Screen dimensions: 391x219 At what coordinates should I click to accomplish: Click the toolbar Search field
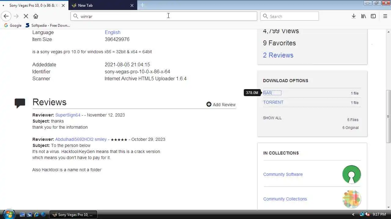290,16
